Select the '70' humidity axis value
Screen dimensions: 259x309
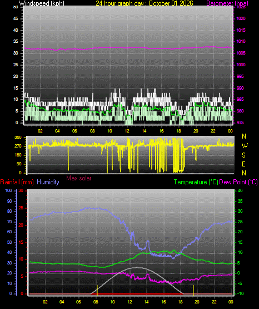pyautogui.click(x=9, y=222)
